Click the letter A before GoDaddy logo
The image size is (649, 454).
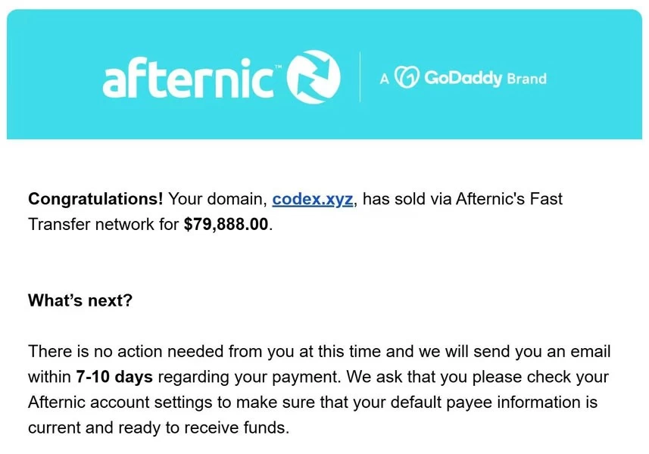[x=385, y=79]
